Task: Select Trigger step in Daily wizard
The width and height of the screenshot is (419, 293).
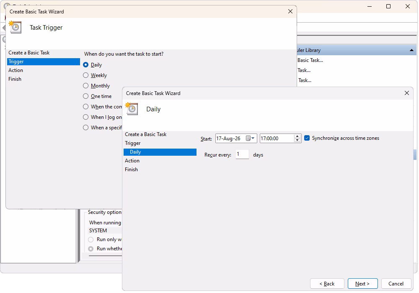Action: (133, 143)
